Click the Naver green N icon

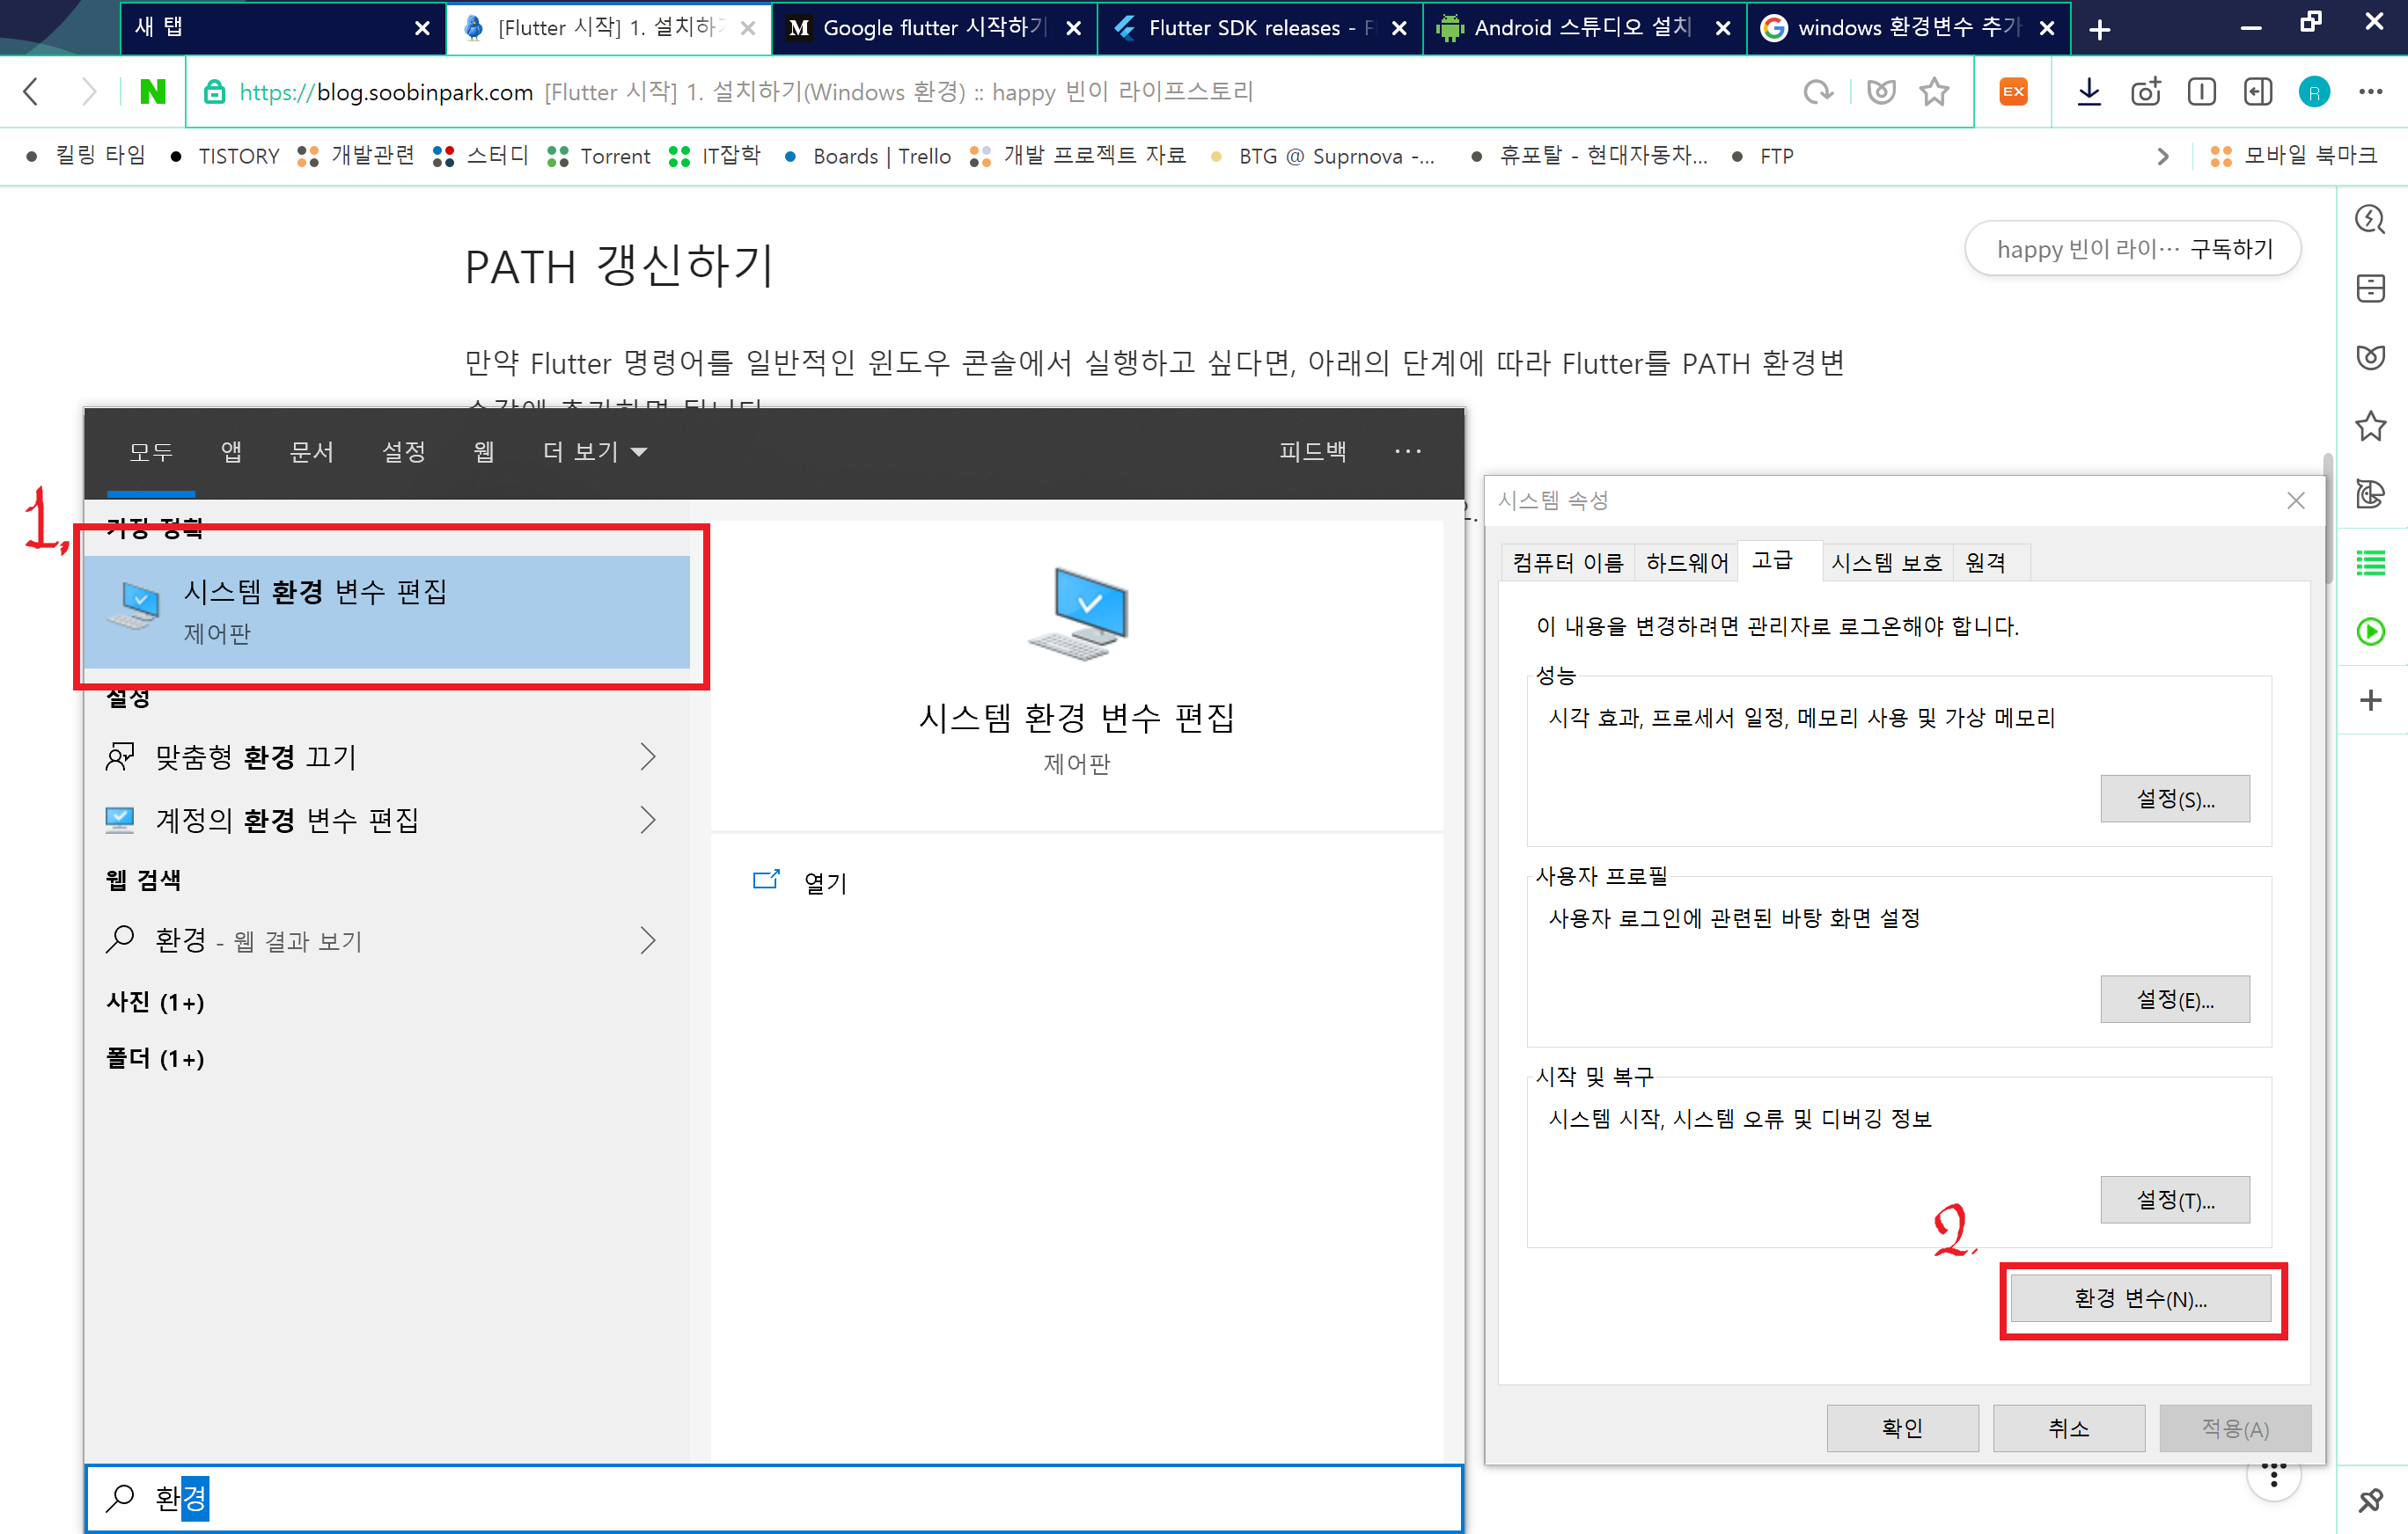152,92
